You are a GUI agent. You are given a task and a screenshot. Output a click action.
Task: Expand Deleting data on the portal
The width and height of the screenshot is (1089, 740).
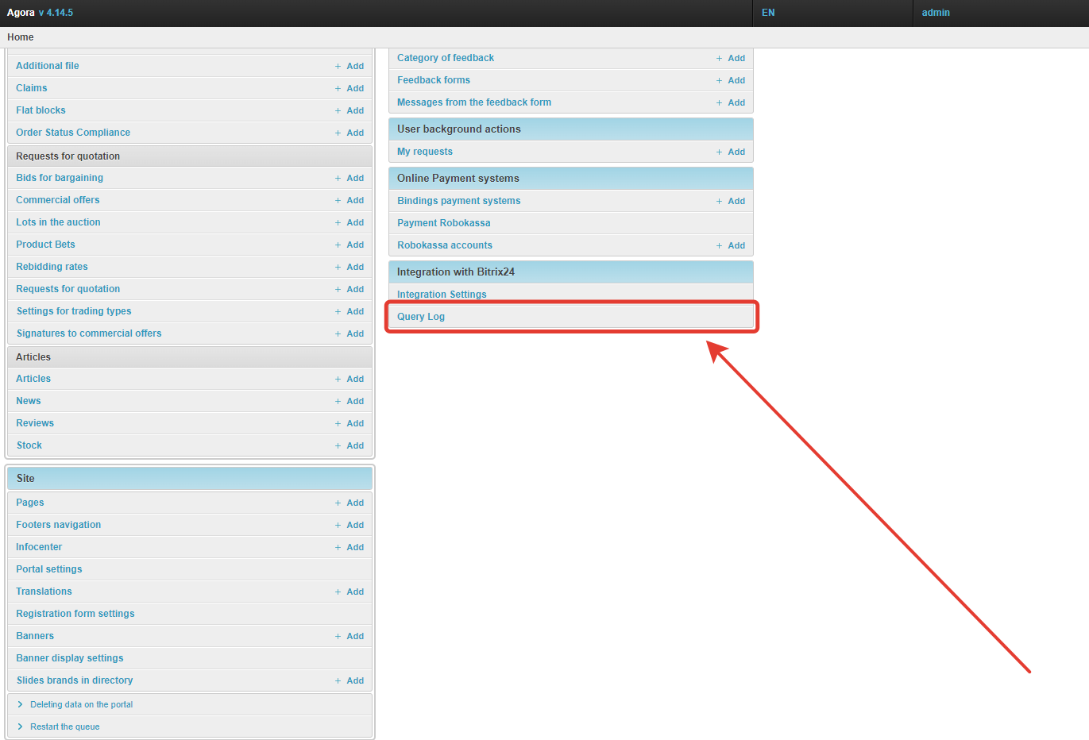[81, 704]
